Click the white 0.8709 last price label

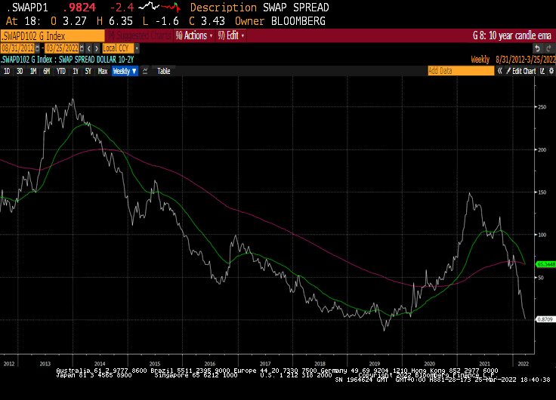point(545,319)
